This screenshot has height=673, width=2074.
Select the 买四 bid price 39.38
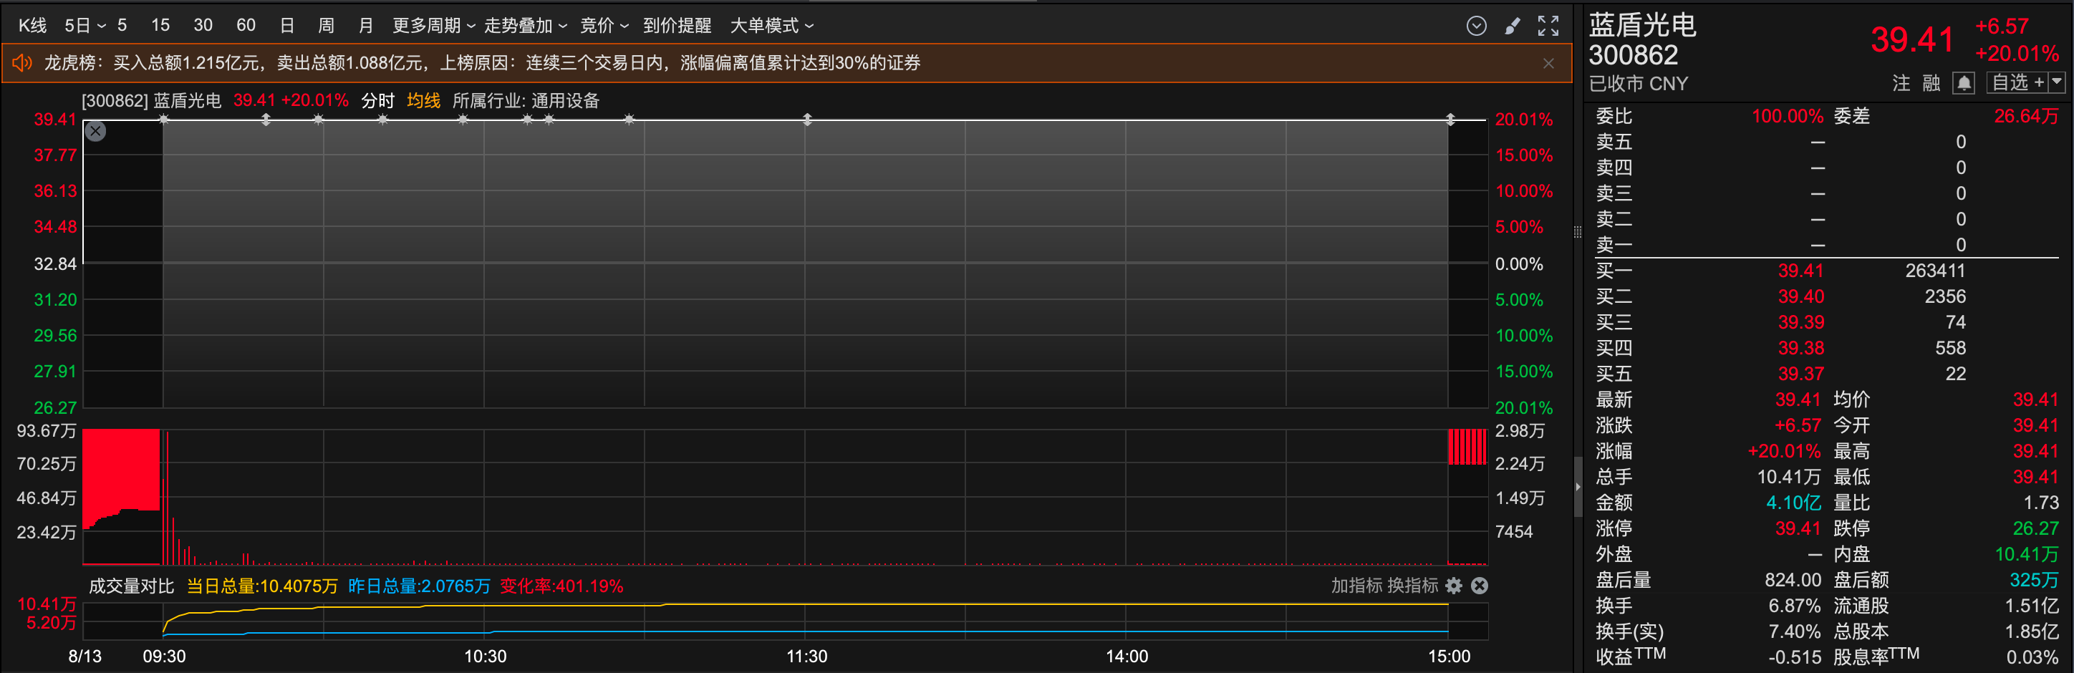[x=1801, y=348]
